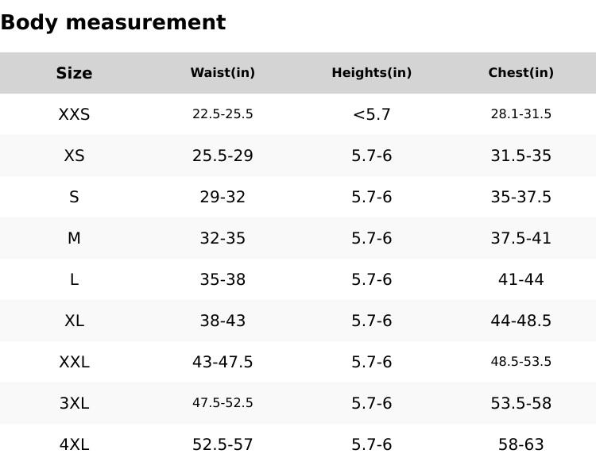596x465 pixels.
Task: Click the height value <5.7
Action: pyautogui.click(x=371, y=114)
